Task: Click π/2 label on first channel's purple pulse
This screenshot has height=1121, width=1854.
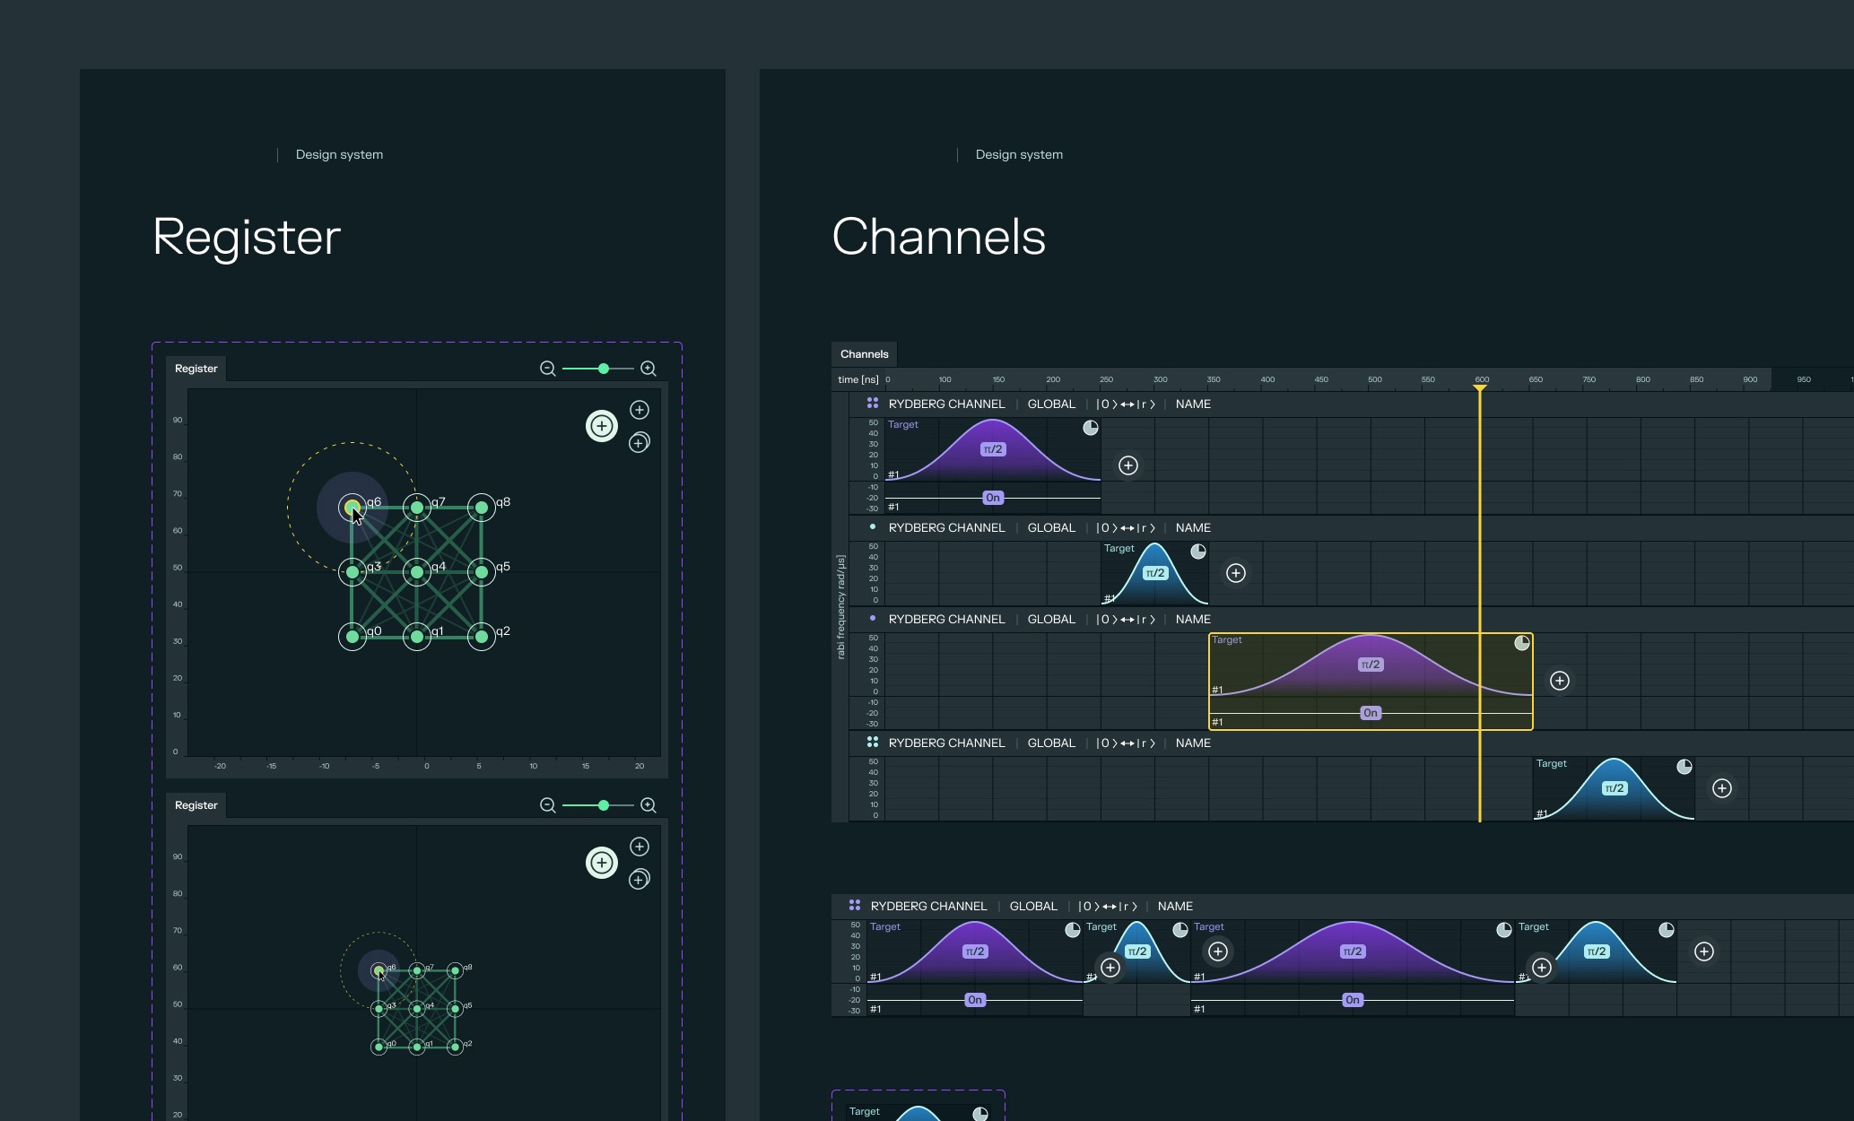Action: [x=993, y=449]
